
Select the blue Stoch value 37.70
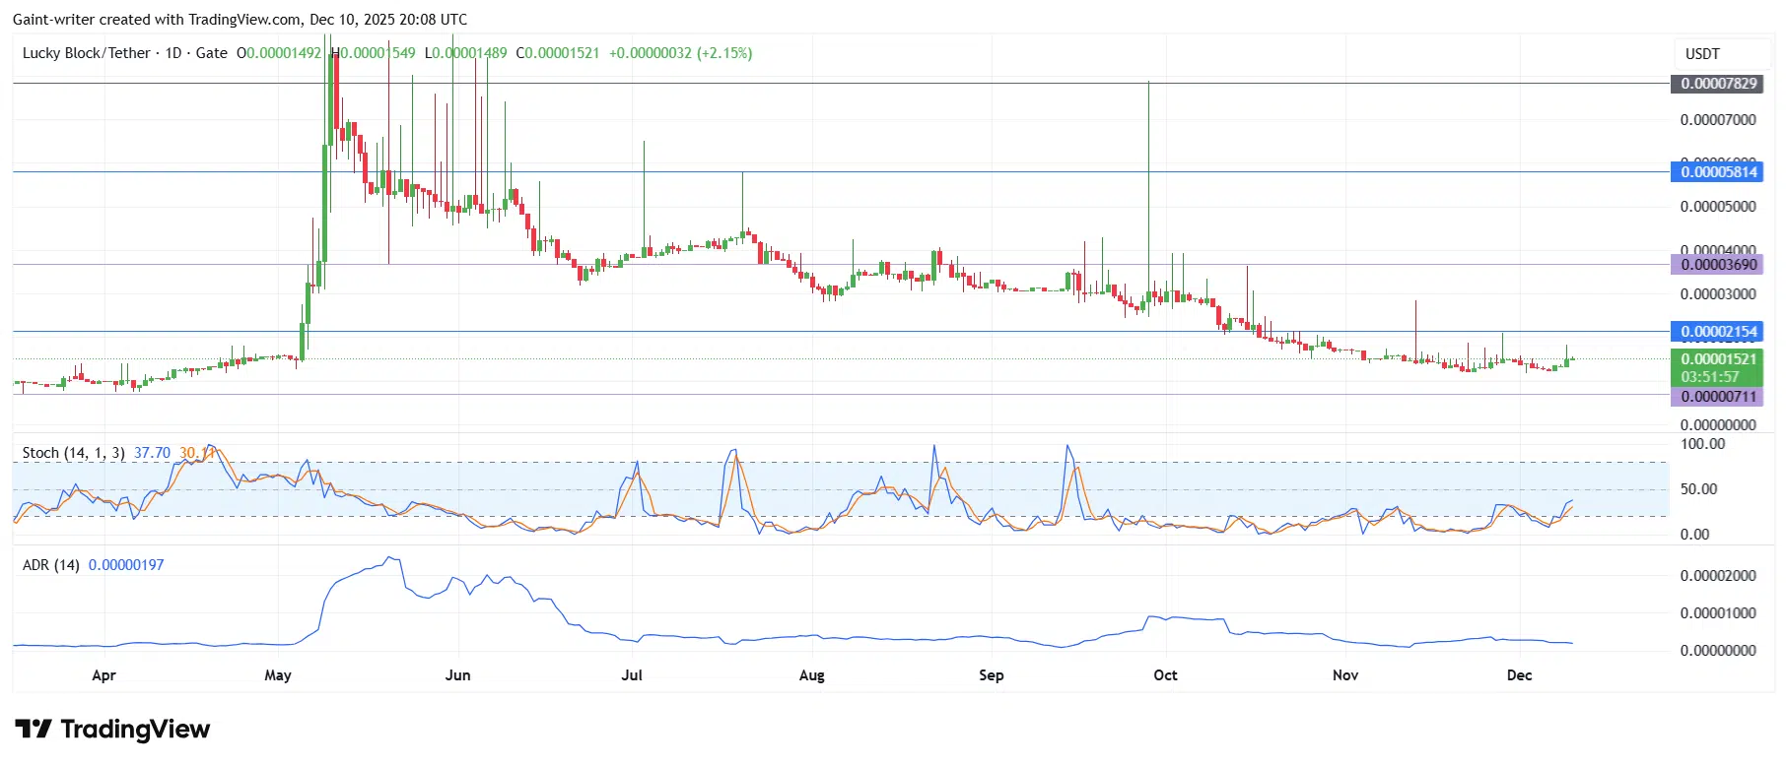[152, 453]
